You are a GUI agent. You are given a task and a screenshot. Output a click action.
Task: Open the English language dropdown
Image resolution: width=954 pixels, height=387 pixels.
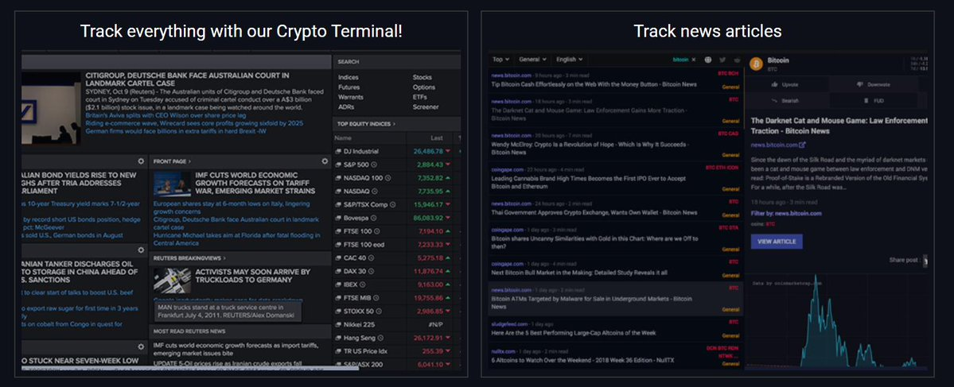tap(570, 60)
